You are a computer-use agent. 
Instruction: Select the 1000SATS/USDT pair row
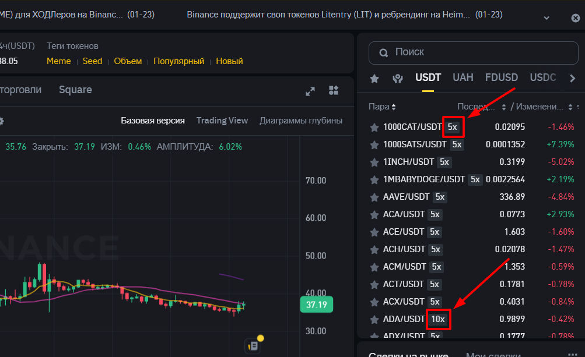pyautogui.click(x=472, y=144)
